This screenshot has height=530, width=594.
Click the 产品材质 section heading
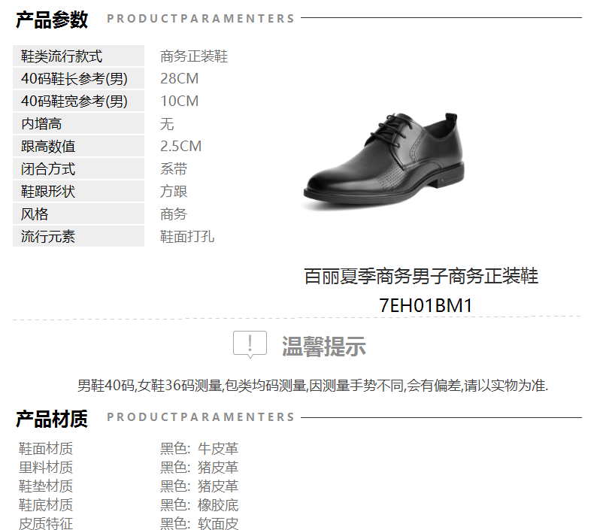point(52,419)
